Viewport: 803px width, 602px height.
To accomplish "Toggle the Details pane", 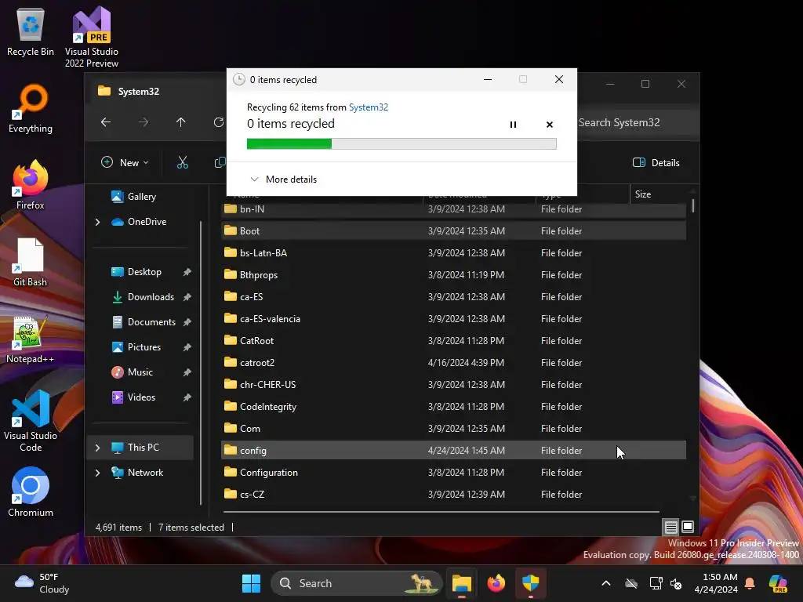I will coord(656,163).
